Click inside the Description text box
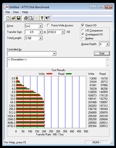This screenshot has height=148, width=116. tap(57, 62)
